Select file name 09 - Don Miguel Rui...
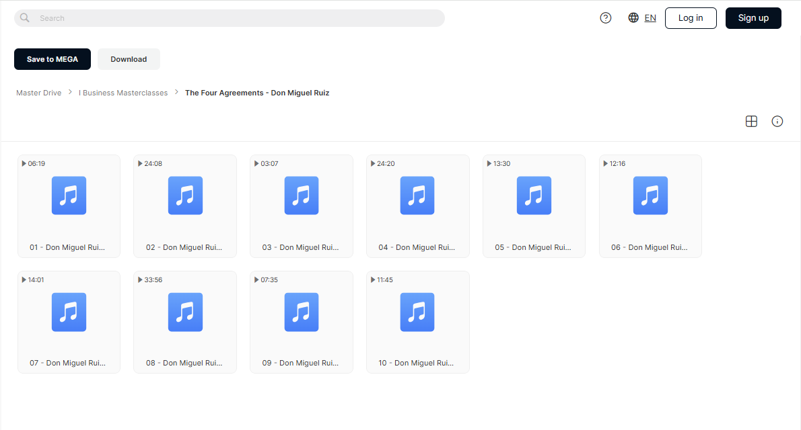Viewport: 801px width, 430px height. click(x=300, y=363)
